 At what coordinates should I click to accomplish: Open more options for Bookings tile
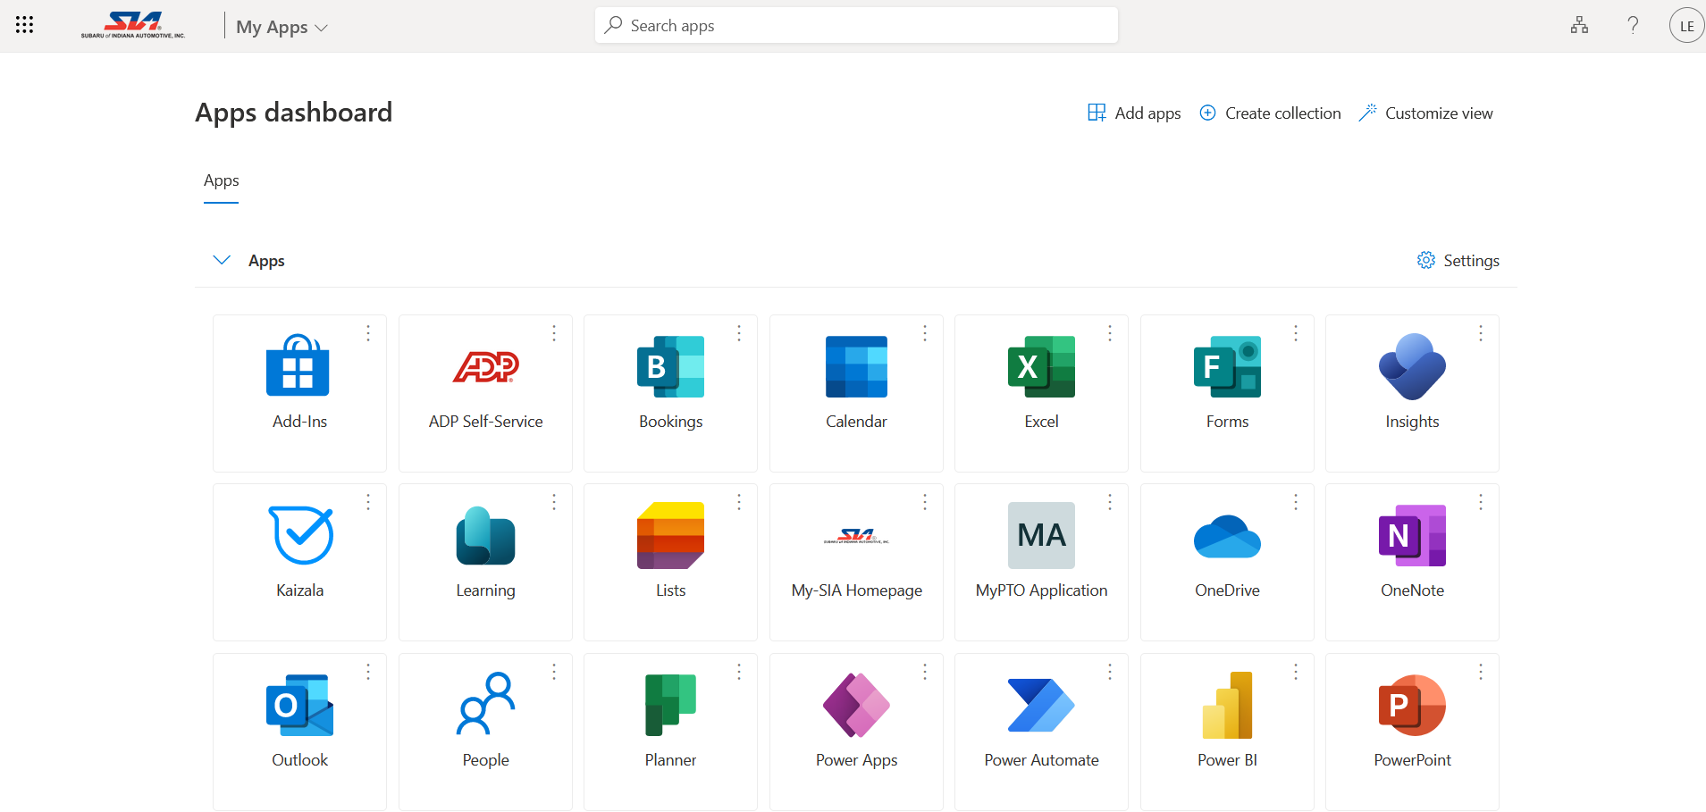[x=739, y=333]
